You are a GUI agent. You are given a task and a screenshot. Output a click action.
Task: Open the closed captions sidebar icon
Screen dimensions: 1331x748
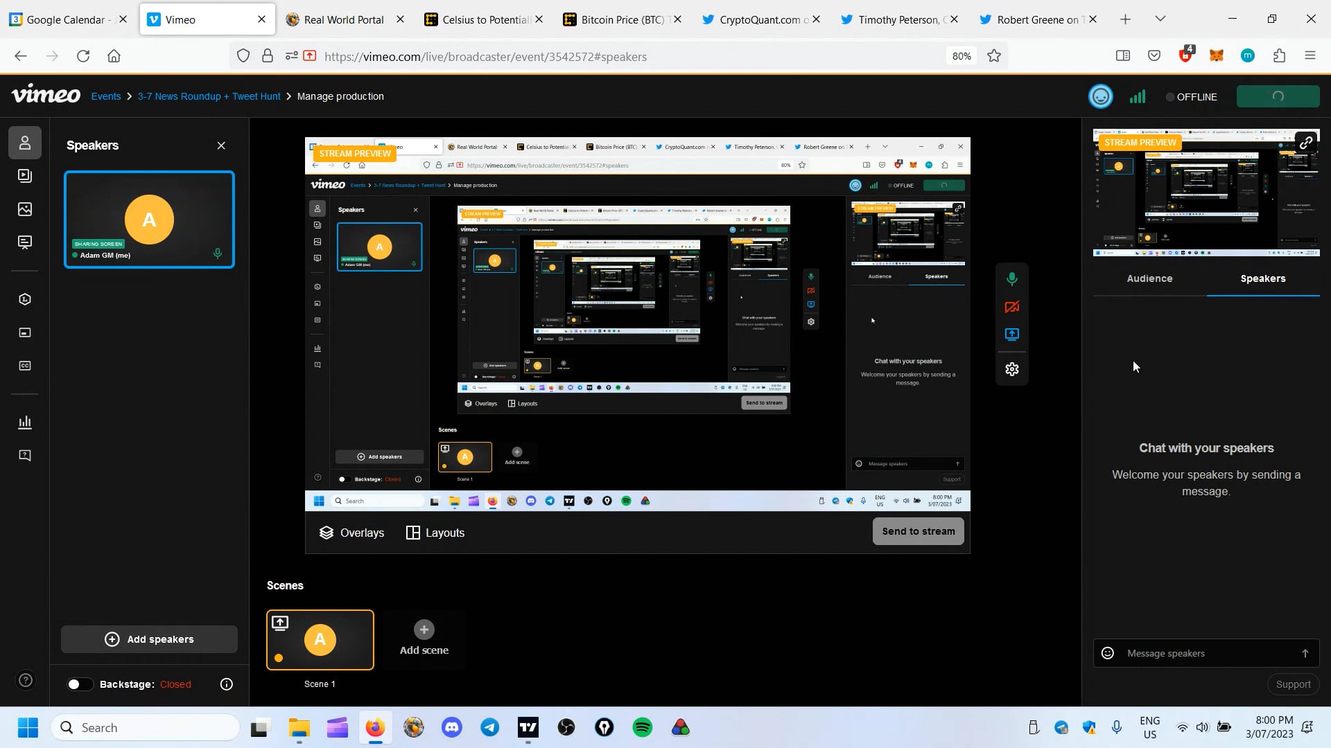[25, 366]
